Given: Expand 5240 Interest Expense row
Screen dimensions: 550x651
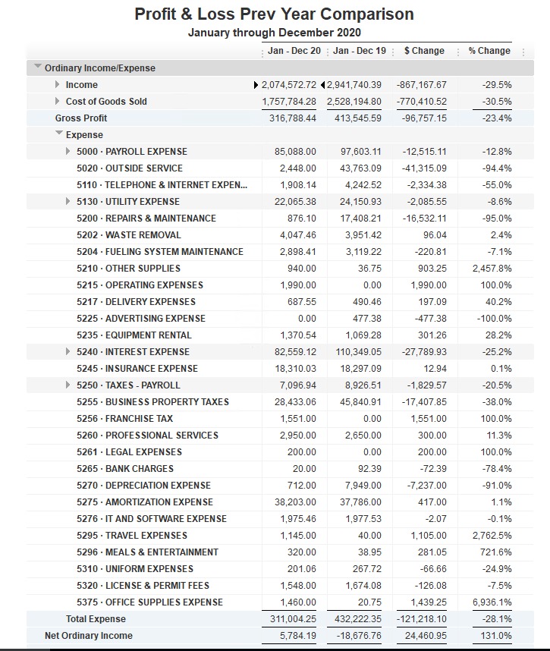Looking at the screenshot, I should [69, 352].
